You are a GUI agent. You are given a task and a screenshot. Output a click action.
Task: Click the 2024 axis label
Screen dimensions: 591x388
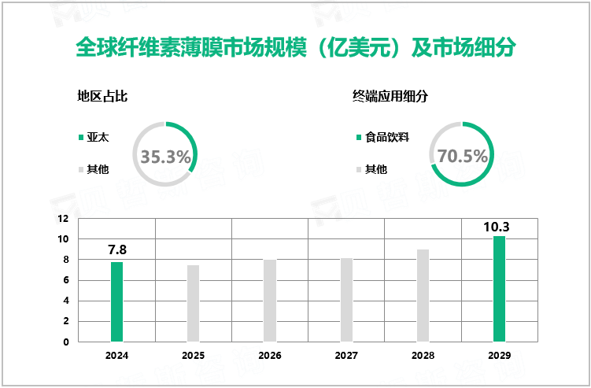coord(116,356)
